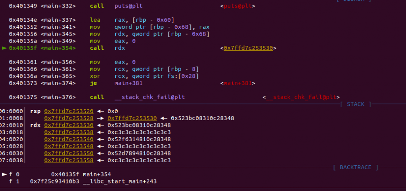
Task: Click the STACK section header
Action: pos(355,104)
